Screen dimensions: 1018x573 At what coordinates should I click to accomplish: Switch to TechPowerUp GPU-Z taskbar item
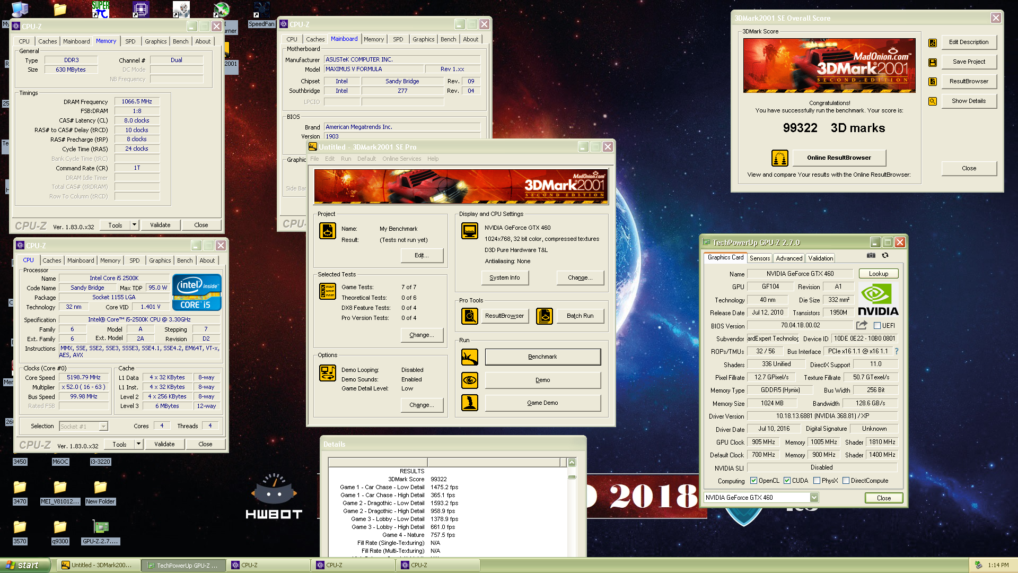point(183,566)
